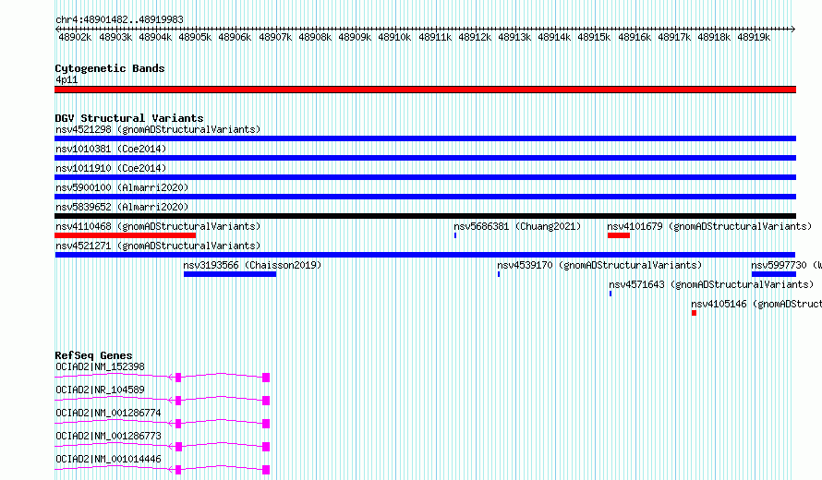Open variant nsv5686381 (Chuang2021) label

(x=517, y=226)
